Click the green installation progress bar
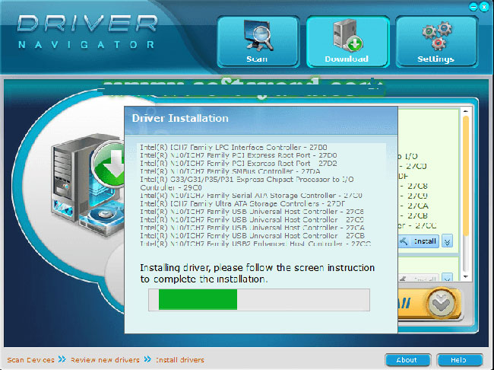 tap(198, 299)
